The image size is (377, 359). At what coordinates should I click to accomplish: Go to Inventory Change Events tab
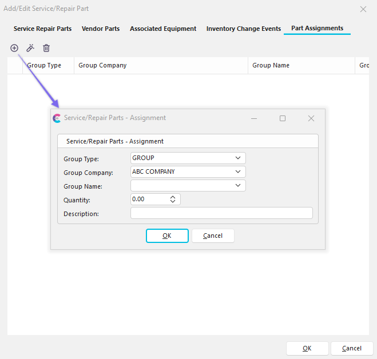coord(244,29)
